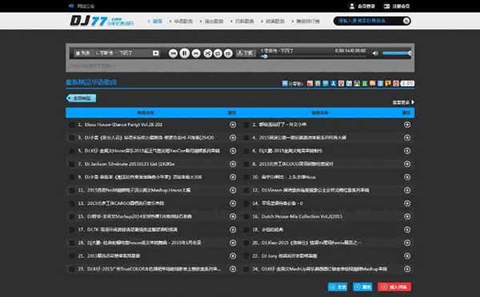The height and width of the screenshot is (297, 480).
Task: Mute the player volume speaker icon
Action: point(375,53)
